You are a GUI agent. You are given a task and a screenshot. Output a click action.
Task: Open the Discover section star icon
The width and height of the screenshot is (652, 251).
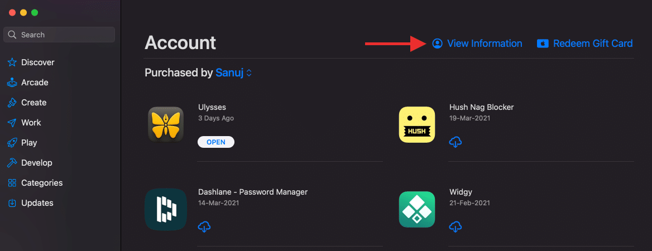click(x=12, y=62)
